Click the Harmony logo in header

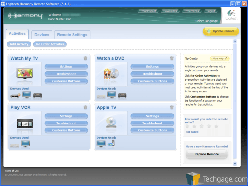point(25,16)
